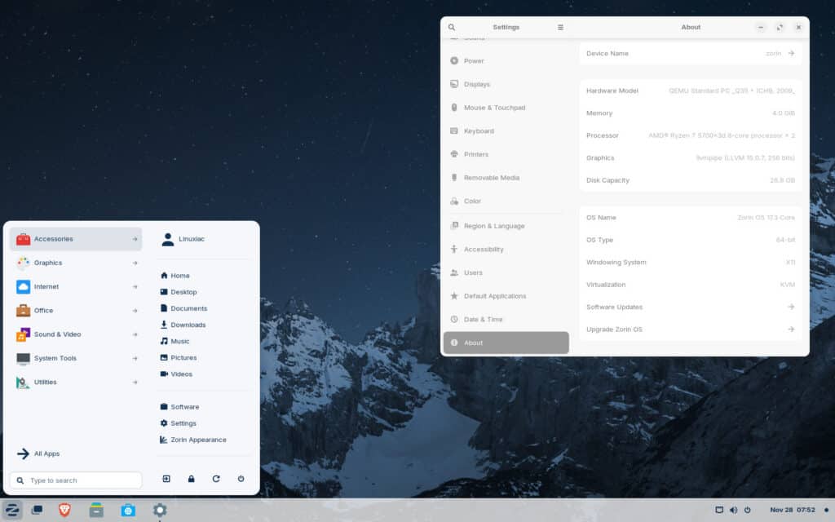Open the Software Store from the taskbar

[130, 511]
